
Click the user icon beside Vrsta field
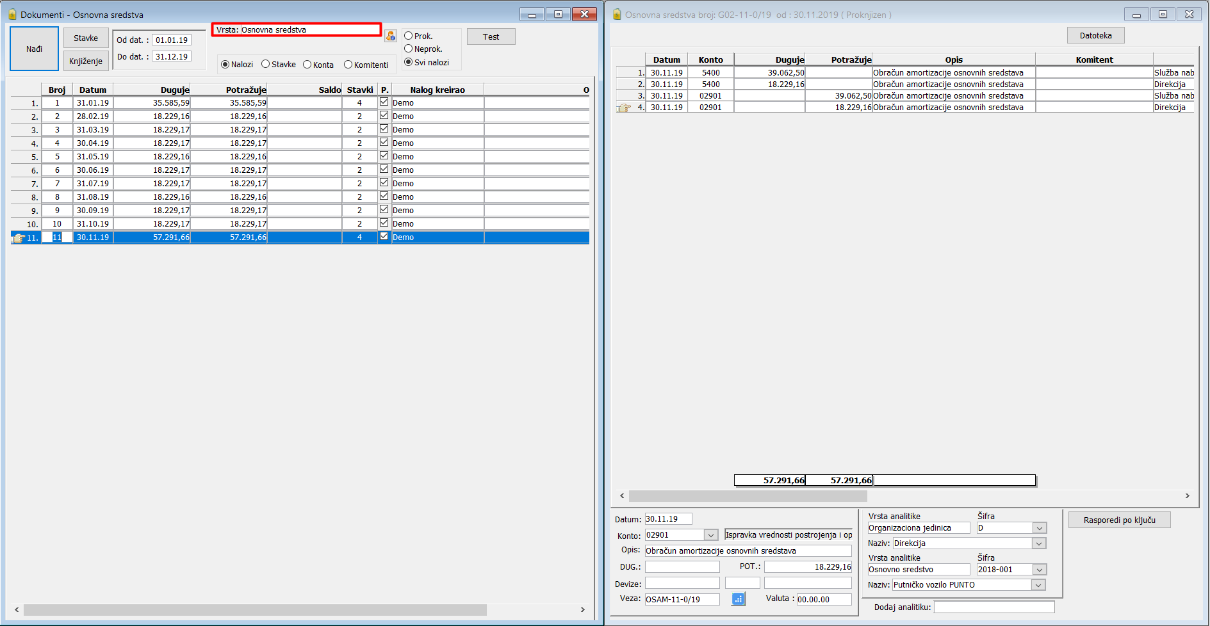390,36
